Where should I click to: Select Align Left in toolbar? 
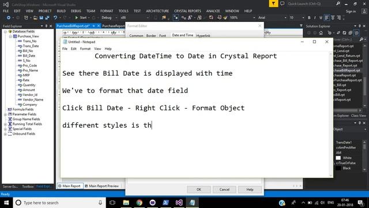(327, 18)
